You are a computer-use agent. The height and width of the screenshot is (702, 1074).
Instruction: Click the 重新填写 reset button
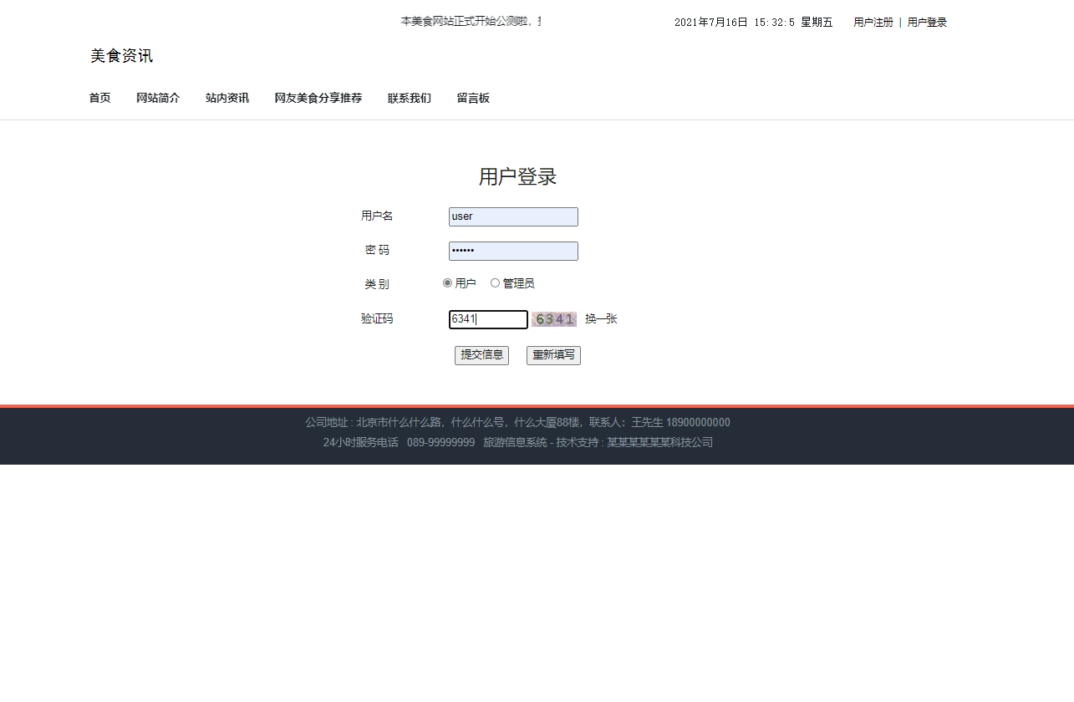coord(552,354)
